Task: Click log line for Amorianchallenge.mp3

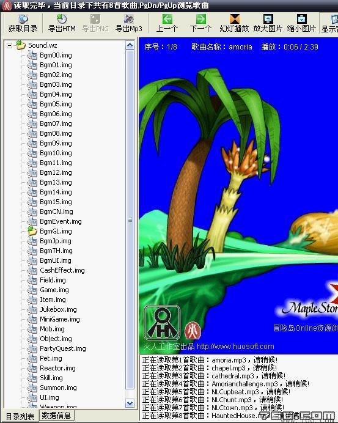Action: tap(226, 384)
